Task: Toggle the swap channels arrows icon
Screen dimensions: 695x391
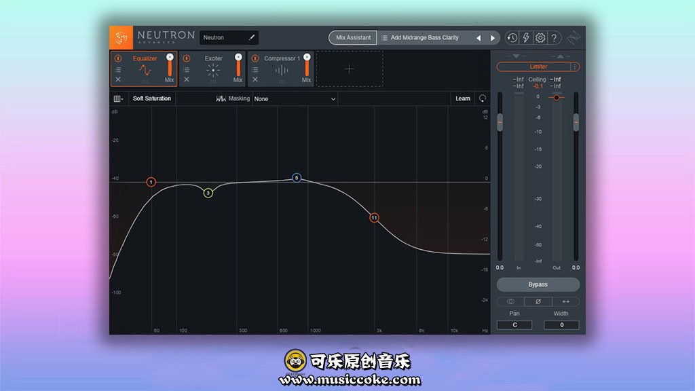Action: click(x=565, y=301)
